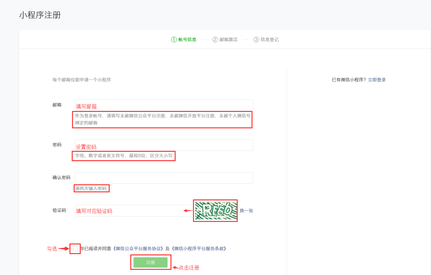Click the 确认密码 field label

pyautogui.click(x=61, y=178)
